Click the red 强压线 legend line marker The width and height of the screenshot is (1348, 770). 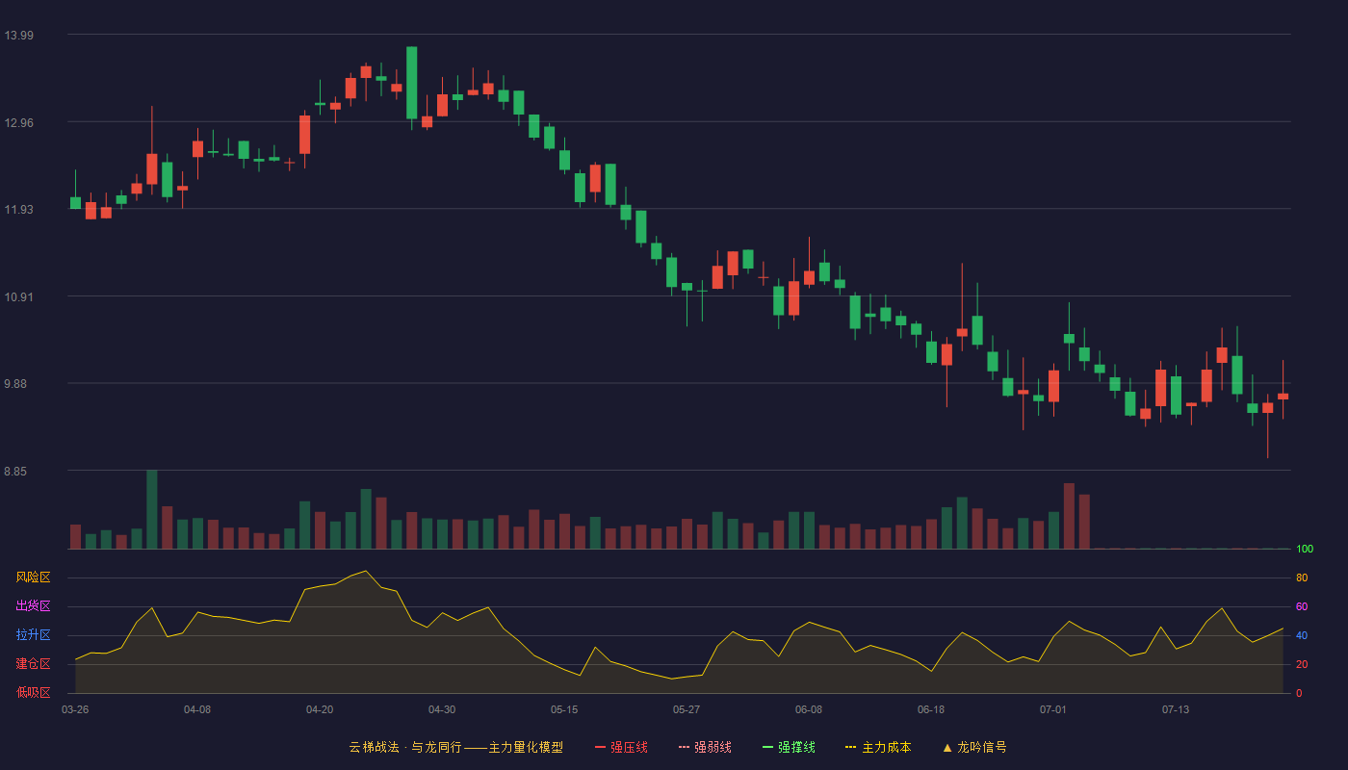pyautogui.click(x=600, y=747)
